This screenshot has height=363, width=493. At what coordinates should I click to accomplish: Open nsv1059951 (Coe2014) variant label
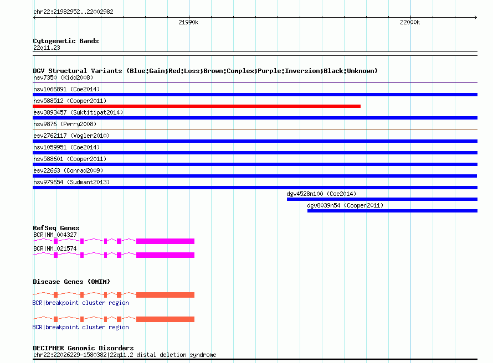click(66, 147)
